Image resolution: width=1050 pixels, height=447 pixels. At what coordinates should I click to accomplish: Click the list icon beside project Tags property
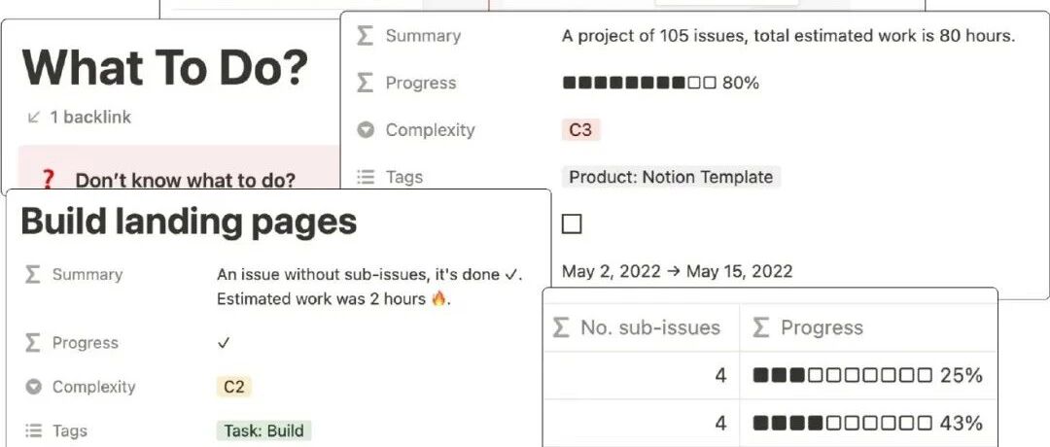tap(365, 177)
